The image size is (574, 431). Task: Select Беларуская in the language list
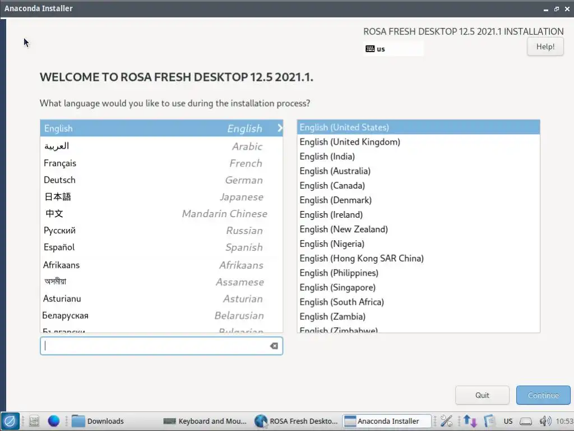coord(161,315)
